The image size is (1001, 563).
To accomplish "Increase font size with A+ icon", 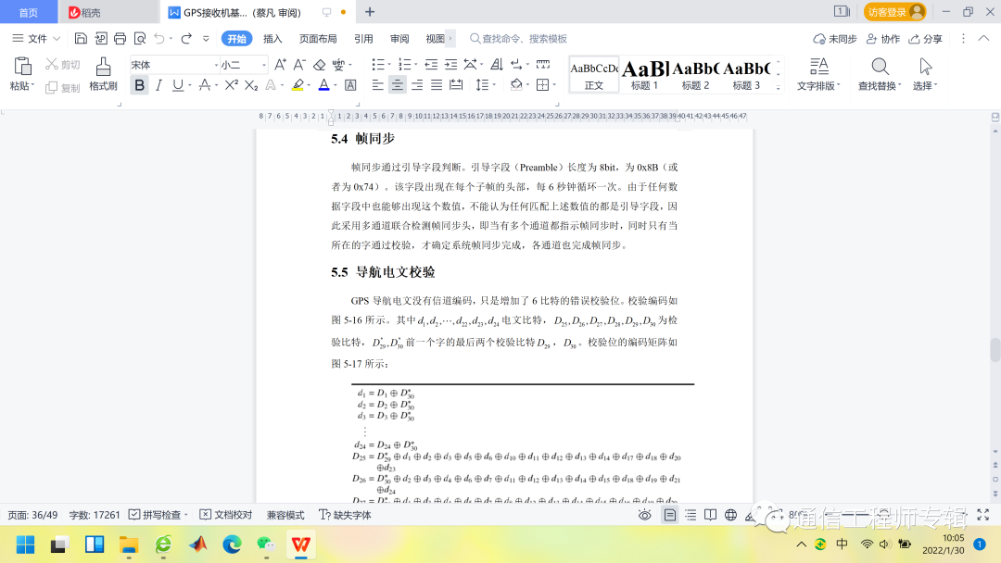I will (x=280, y=65).
